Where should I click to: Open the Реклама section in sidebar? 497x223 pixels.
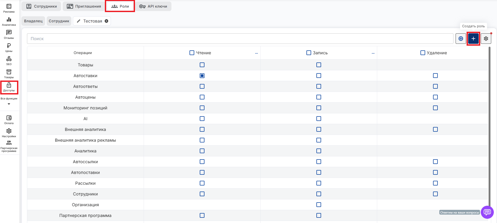9,8
